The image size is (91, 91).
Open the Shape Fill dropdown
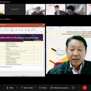click(x=33, y=28)
